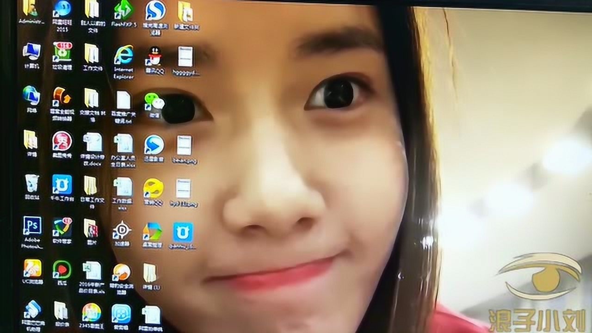Viewport: 592px width, 333px height.
Task: Open the orange shield icon with arrow
Action: coord(62,96)
